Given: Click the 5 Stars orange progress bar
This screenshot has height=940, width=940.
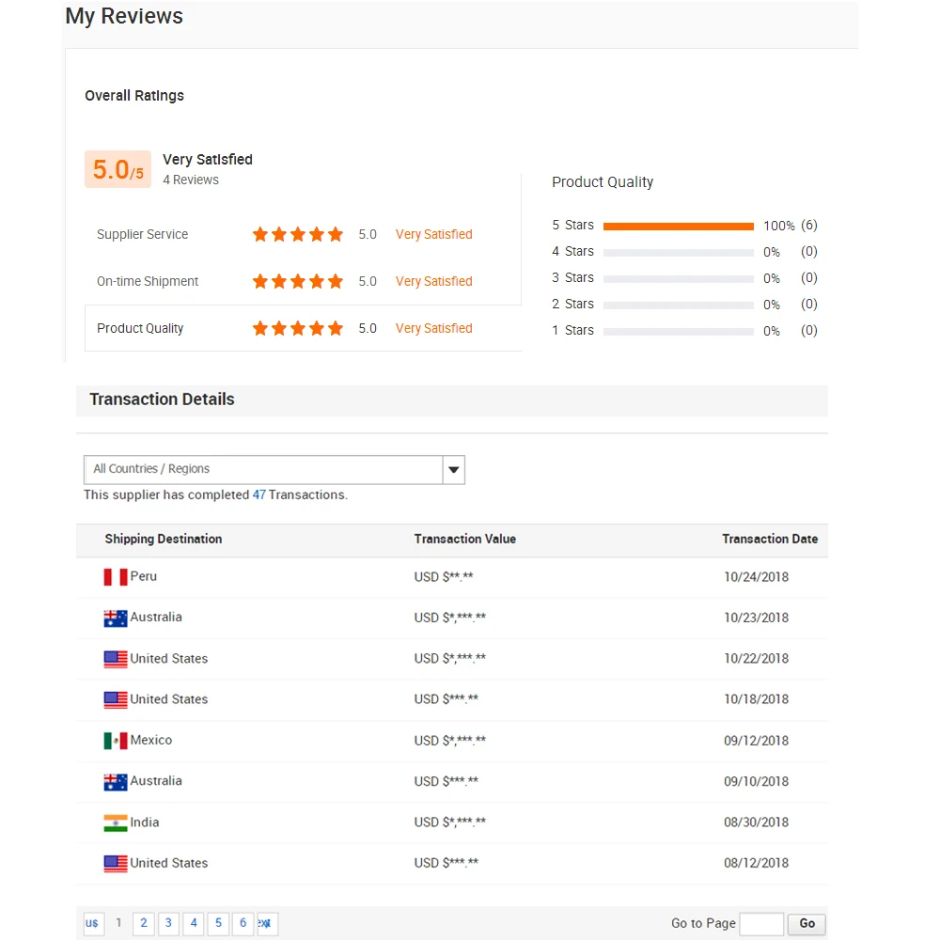Looking at the screenshot, I should point(678,227).
